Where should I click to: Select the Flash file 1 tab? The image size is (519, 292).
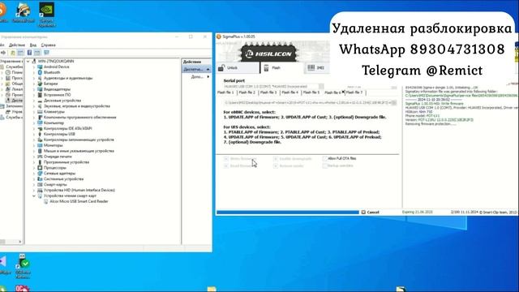pos(226,92)
